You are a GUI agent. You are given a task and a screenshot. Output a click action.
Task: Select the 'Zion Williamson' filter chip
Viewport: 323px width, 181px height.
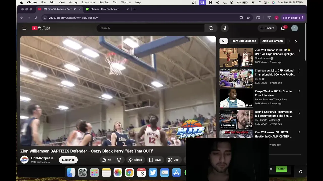(273, 41)
